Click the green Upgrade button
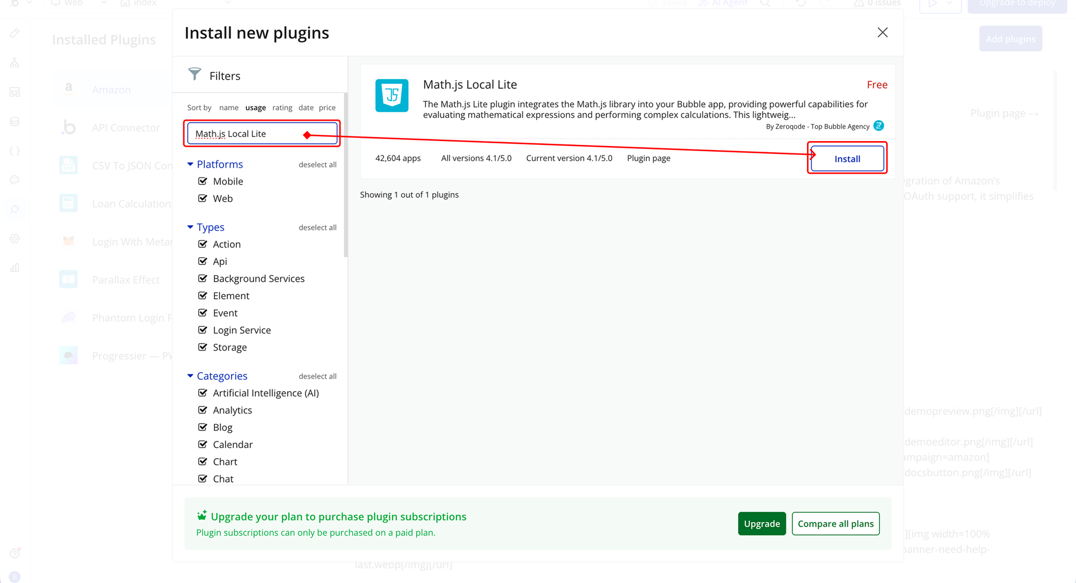 pyautogui.click(x=762, y=524)
